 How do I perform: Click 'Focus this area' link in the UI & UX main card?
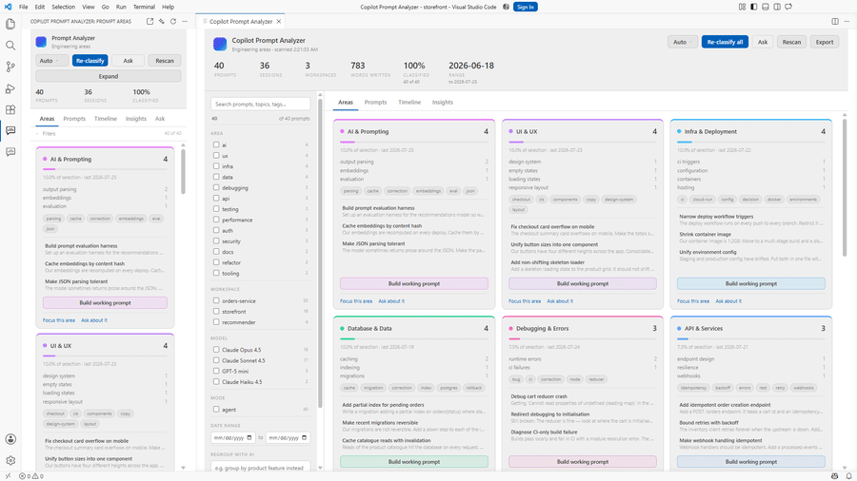click(x=525, y=301)
